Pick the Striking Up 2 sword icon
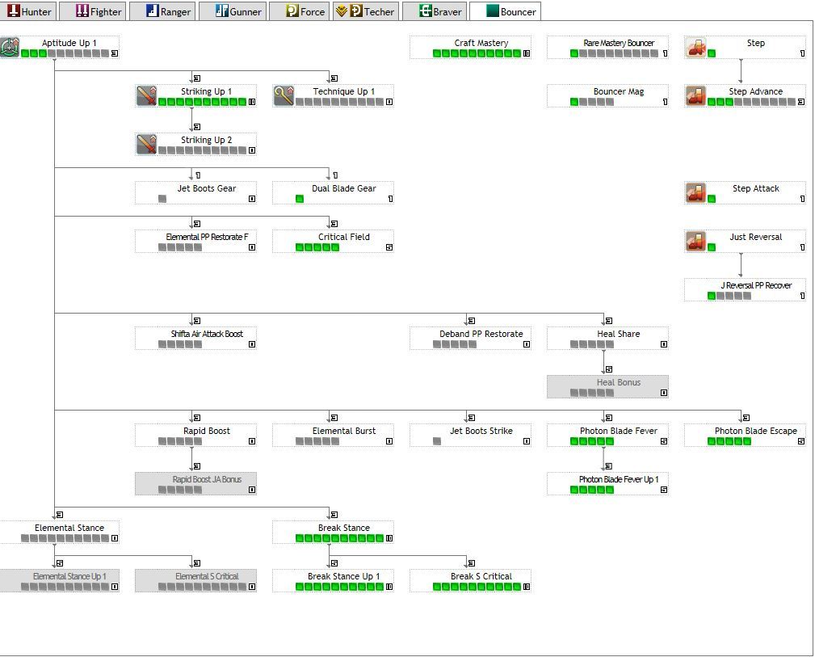Screen dimensions: 815x657 point(146,145)
